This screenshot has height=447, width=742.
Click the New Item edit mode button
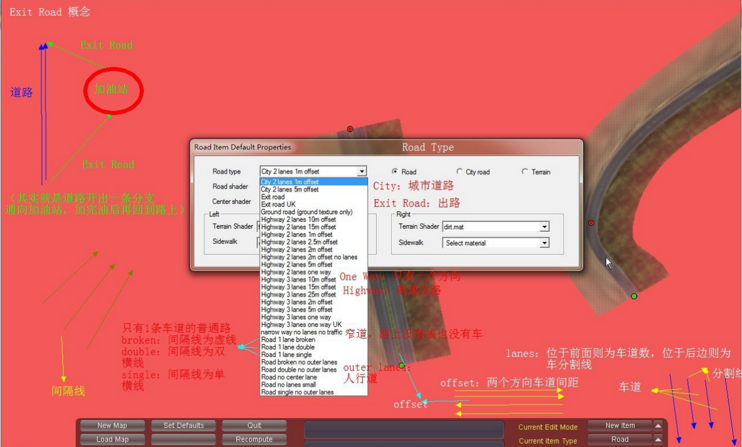pyautogui.click(x=620, y=426)
